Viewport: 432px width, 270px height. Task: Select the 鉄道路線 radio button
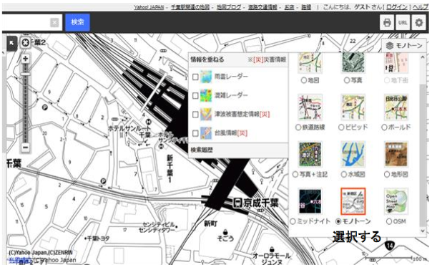(298, 127)
